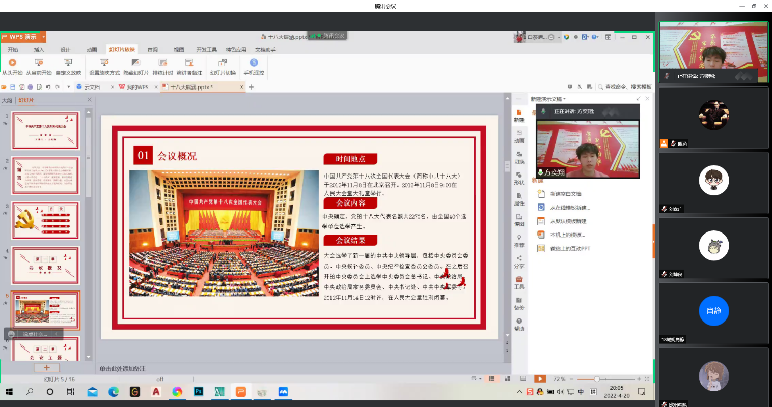Viewport: 772px width, 407px height.
Task: Switch to slide sorter view in status bar
Action: (507, 379)
